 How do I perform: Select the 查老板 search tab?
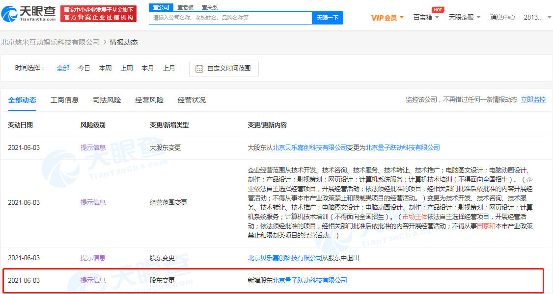pyautogui.click(x=185, y=7)
